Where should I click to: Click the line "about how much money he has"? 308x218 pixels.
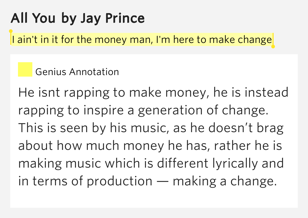pyautogui.click(x=150, y=146)
